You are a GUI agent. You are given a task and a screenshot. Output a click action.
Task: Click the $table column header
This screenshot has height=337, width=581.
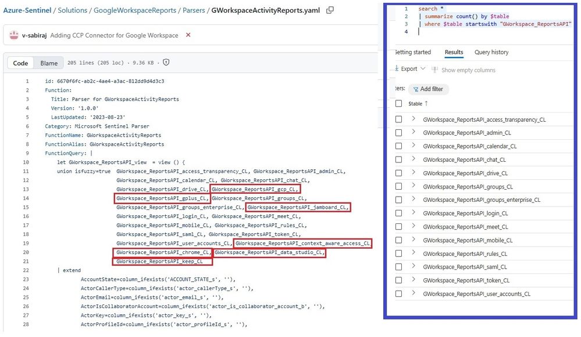[415, 104]
